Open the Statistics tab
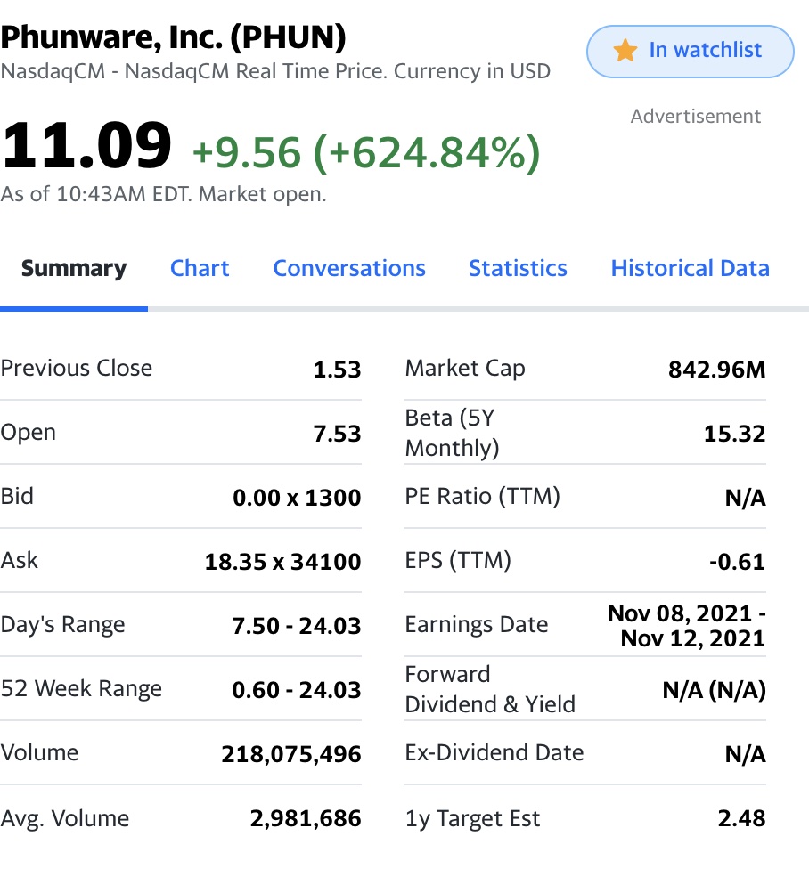The width and height of the screenshot is (809, 869). (x=518, y=268)
